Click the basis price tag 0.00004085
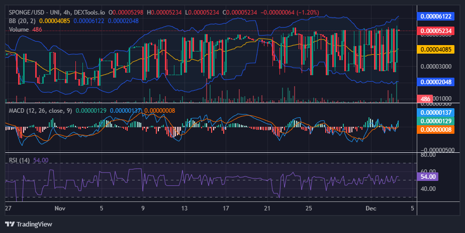 pyautogui.click(x=436, y=50)
